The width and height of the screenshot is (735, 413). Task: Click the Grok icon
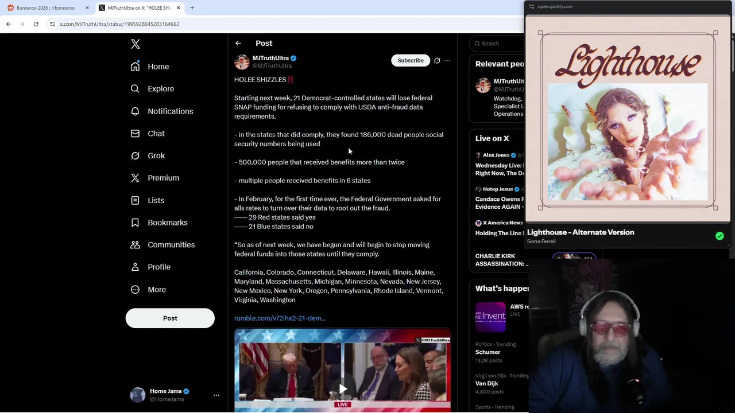[x=135, y=155]
